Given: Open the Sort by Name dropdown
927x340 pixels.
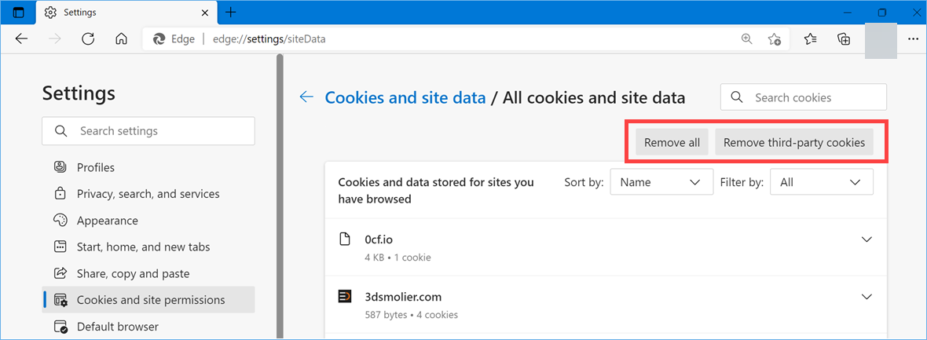Looking at the screenshot, I should pyautogui.click(x=661, y=182).
